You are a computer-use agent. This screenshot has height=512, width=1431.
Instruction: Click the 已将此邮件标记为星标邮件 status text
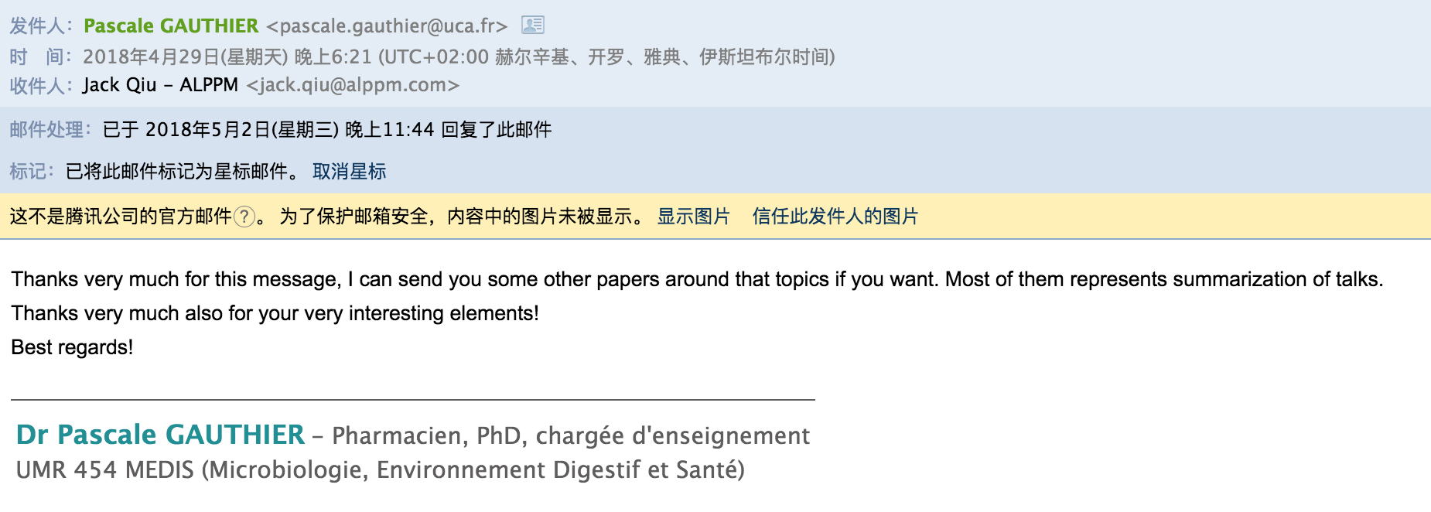click(x=176, y=172)
